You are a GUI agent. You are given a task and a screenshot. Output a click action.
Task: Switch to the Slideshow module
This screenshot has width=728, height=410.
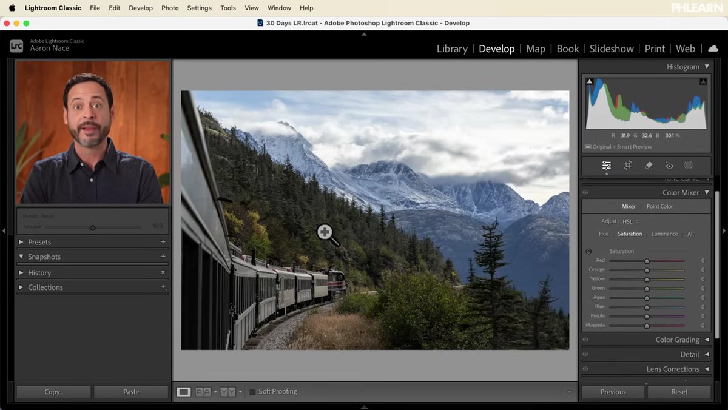[612, 49]
